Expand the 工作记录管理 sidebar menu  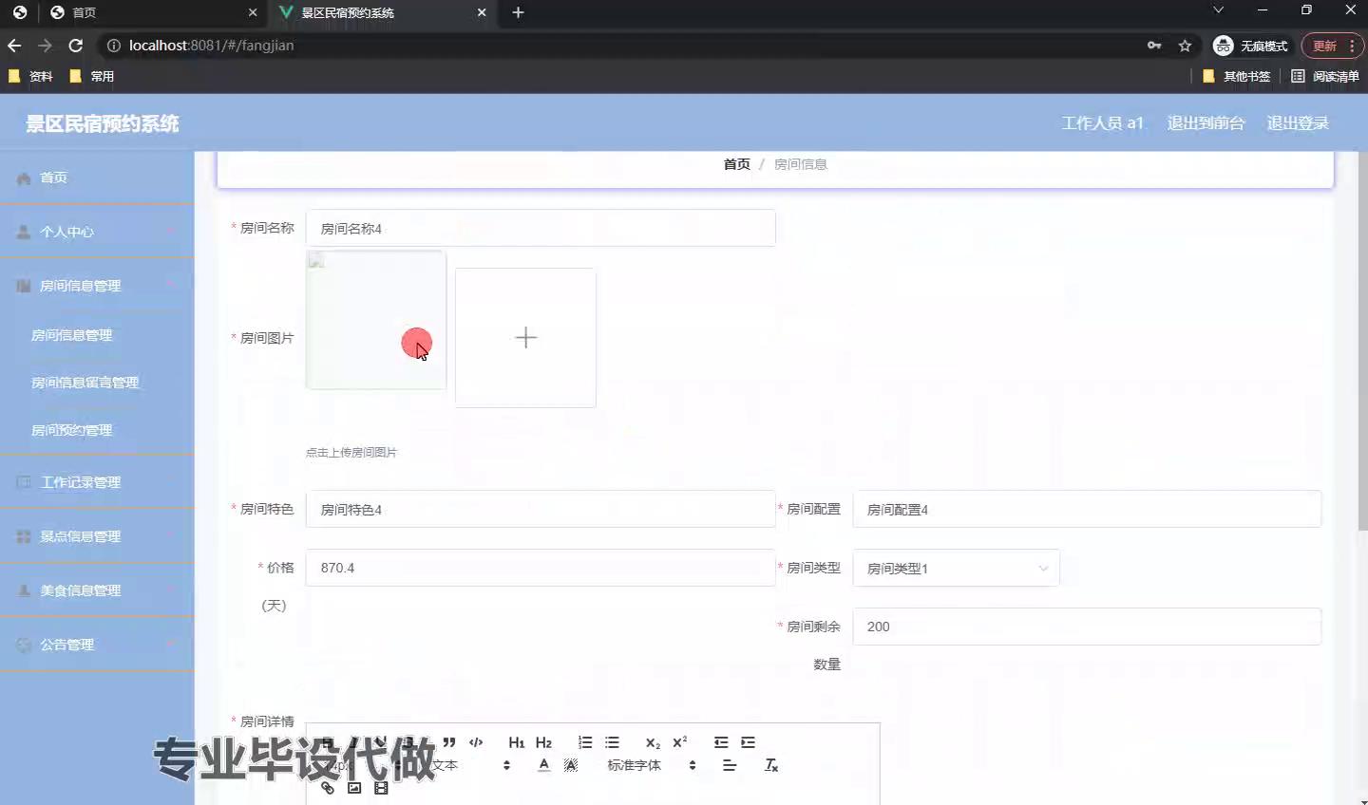(x=97, y=482)
